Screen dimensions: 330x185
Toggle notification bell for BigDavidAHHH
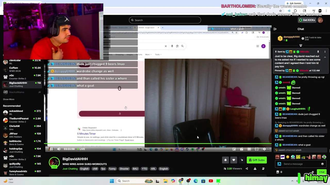[225, 160]
